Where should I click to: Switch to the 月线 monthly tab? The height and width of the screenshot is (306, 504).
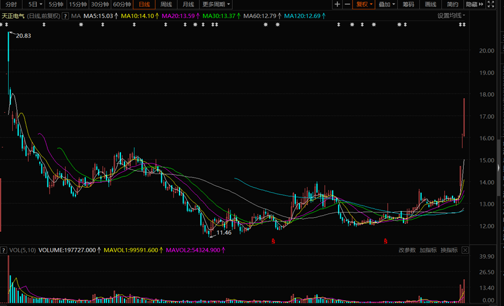coord(188,4)
